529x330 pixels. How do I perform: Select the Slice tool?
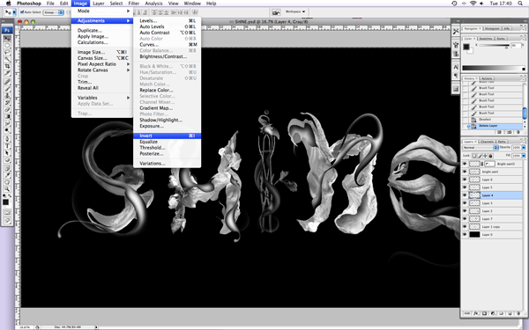click(7, 73)
